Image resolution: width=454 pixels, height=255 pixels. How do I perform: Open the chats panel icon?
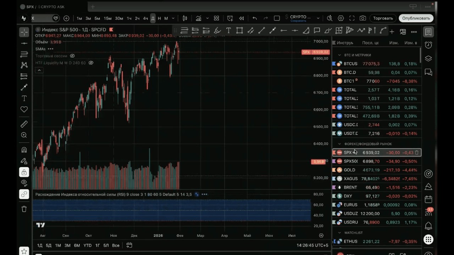pos(428,72)
